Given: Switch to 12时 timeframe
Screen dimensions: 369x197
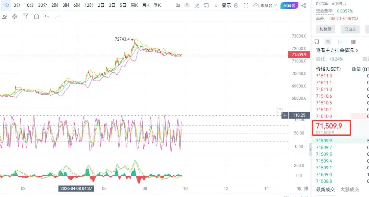Looking at the screenshot, I should point(89,5).
